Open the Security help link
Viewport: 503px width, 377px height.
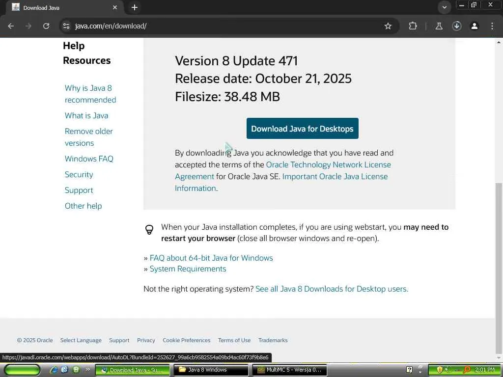(x=79, y=174)
